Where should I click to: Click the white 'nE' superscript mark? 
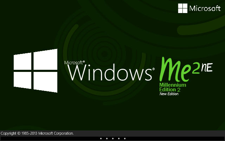pyautogui.click(x=207, y=67)
